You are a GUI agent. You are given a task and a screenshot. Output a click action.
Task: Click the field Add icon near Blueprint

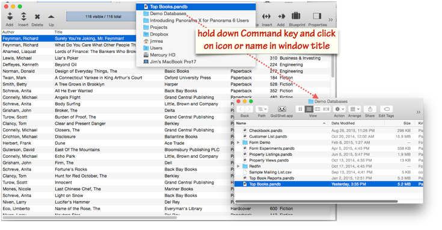coord(281,16)
